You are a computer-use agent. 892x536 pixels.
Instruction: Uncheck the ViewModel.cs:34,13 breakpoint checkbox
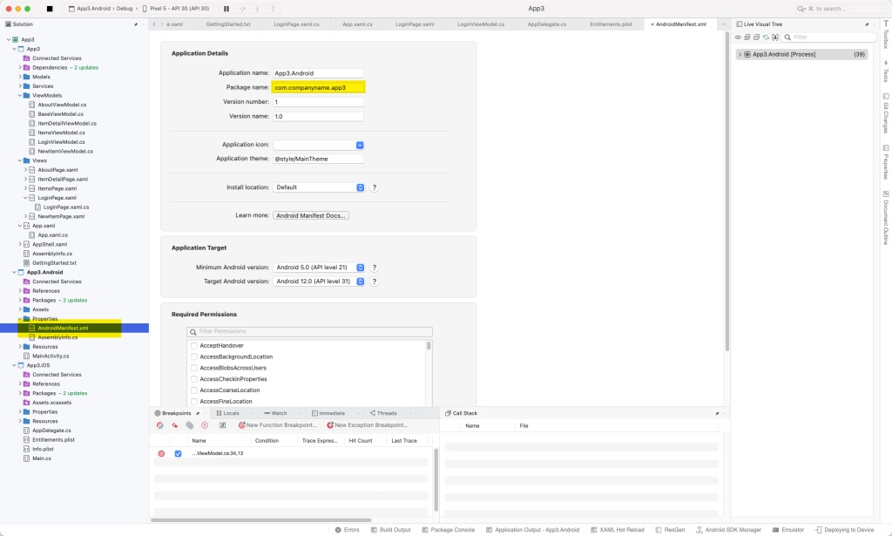[178, 453]
